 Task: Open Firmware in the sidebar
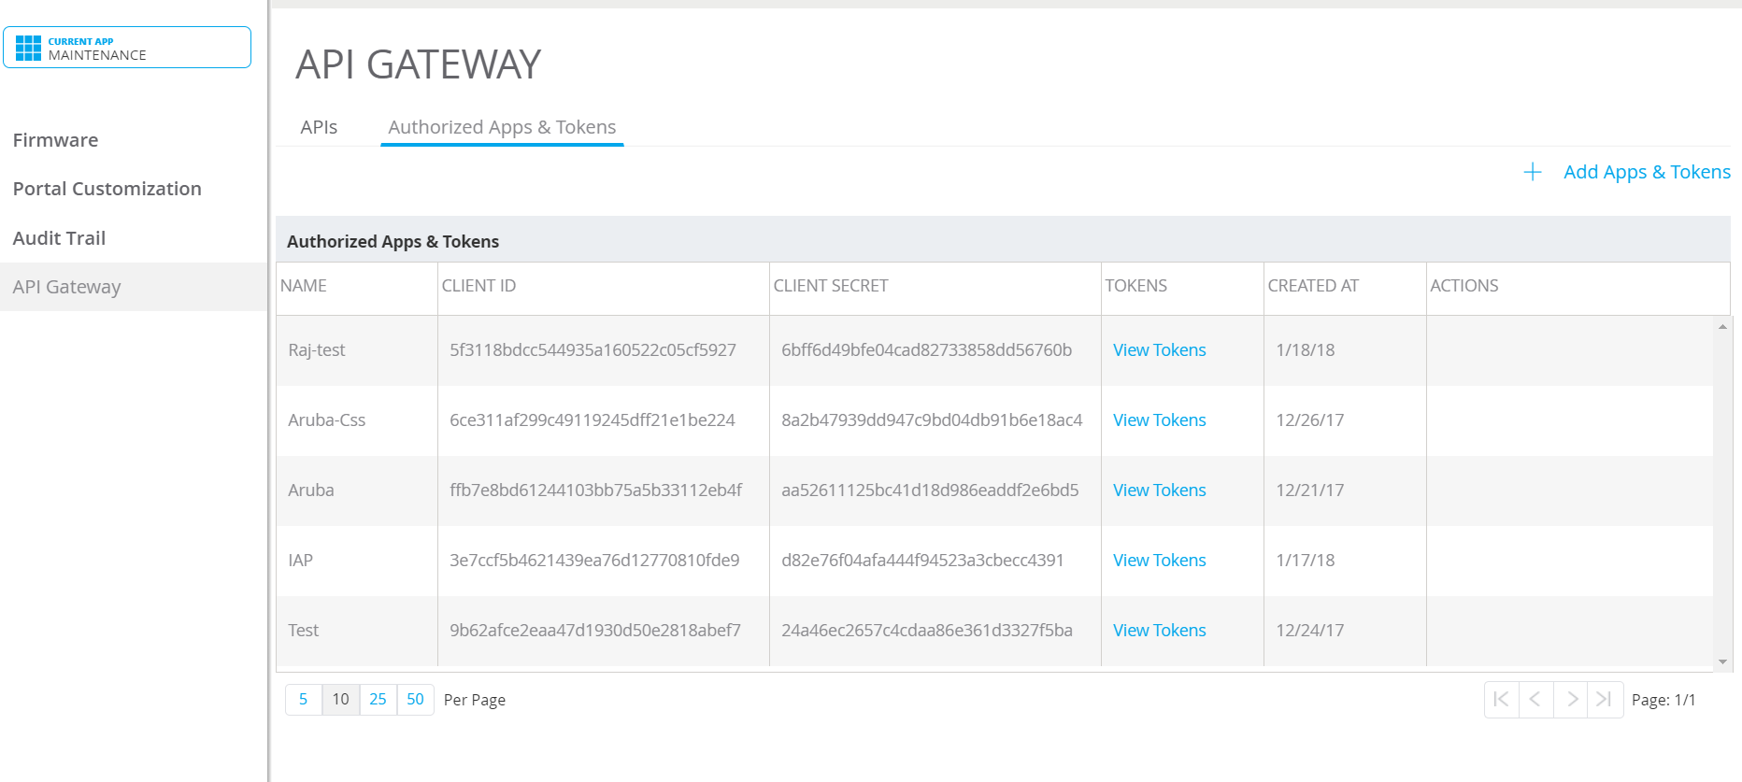point(55,140)
